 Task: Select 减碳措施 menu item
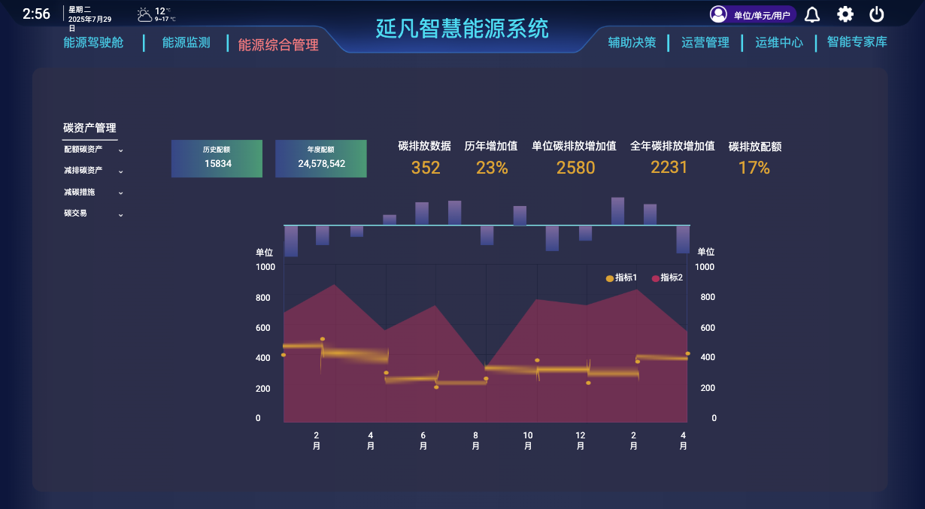(x=79, y=192)
